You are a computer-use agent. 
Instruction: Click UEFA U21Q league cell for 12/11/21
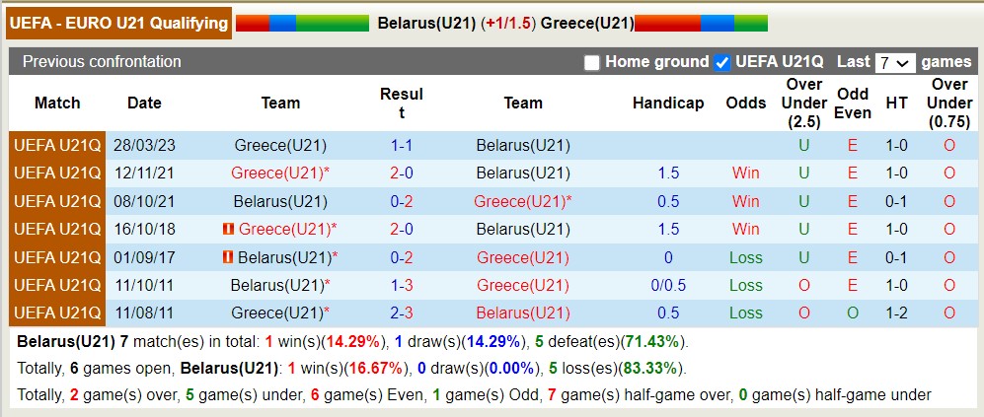57,174
